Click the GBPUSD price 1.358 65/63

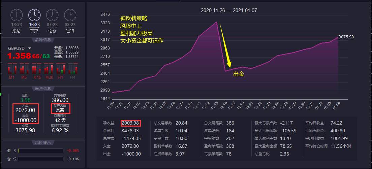[28, 56]
